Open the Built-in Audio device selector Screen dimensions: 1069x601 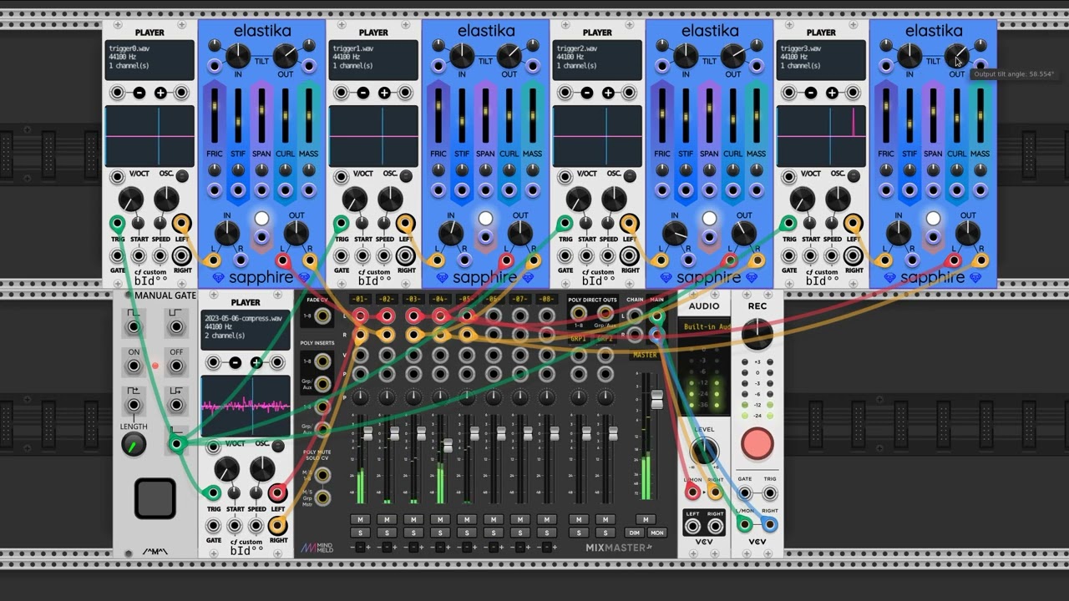704,326
